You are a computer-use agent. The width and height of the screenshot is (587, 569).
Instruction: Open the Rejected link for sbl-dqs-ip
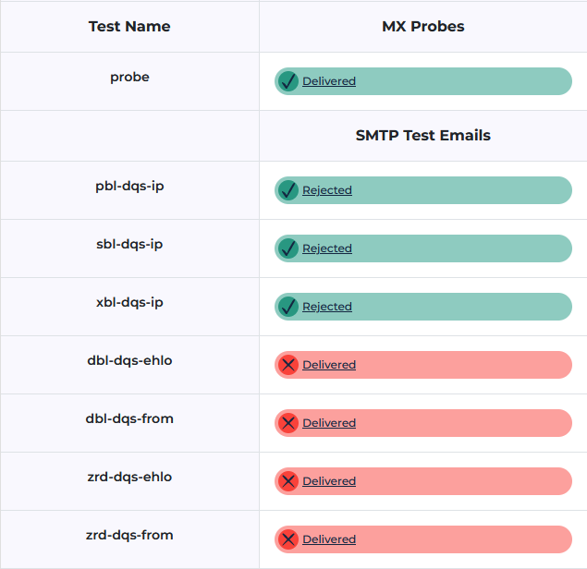(327, 248)
